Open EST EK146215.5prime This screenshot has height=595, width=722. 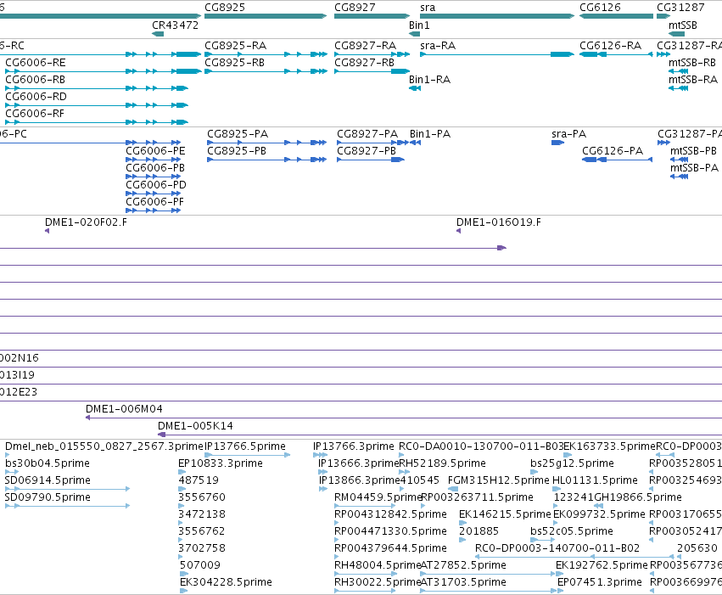click(505, 514)
